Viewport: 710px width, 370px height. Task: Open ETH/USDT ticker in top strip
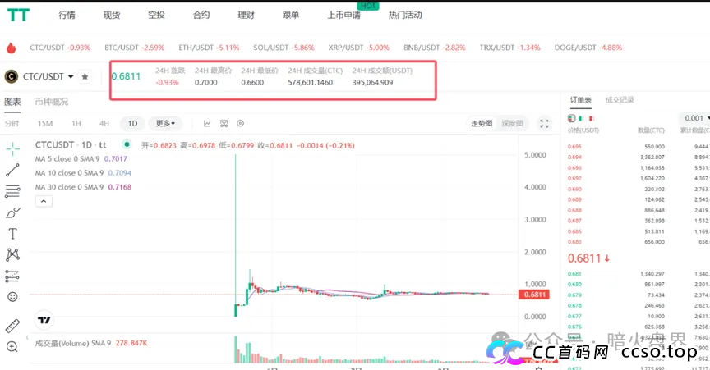[209, 48]
